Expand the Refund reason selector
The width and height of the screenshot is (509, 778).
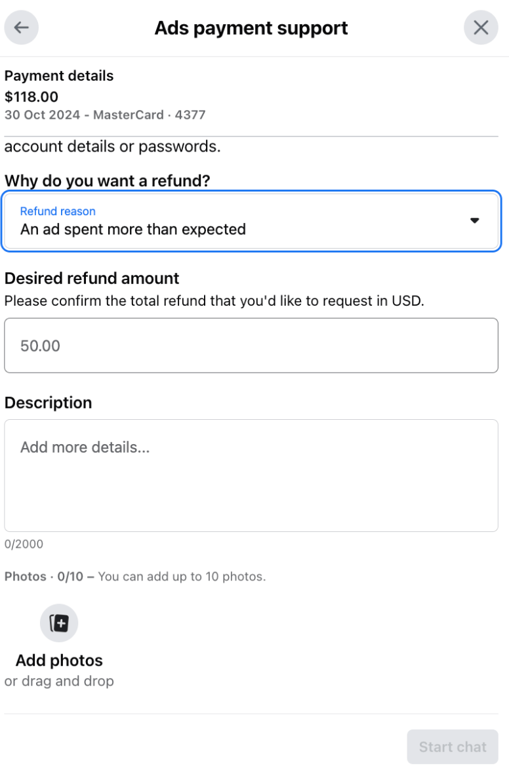coord(251,221)
